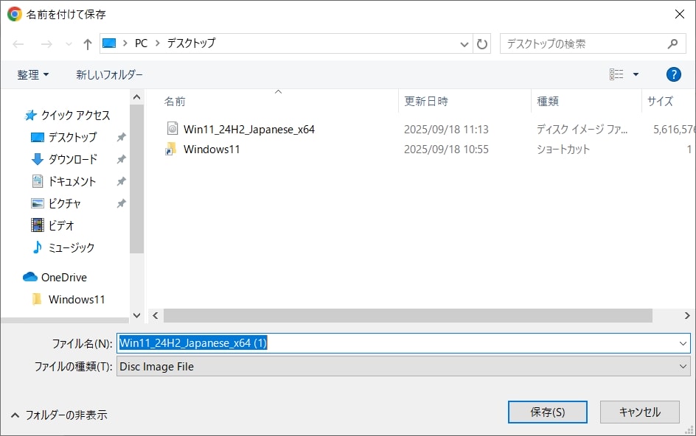Open recent locations dropdown chevron
Viewport: 696px width, 436px height.
click(69, 44)
